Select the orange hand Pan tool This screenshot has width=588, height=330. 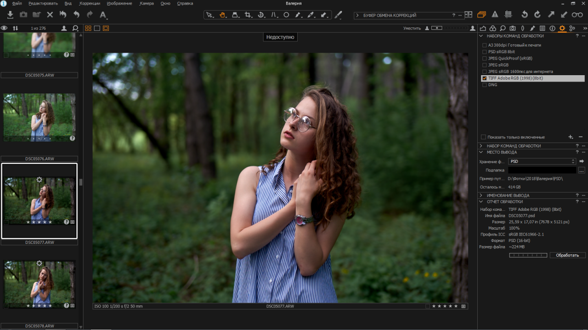tap(223, 15)
